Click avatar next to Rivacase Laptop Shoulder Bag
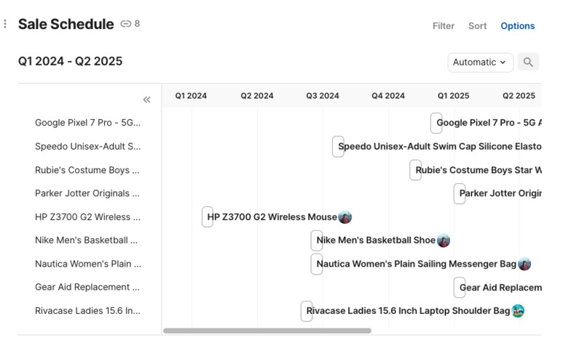The width and height of the screenshot is (587, 356). point(518,311)
